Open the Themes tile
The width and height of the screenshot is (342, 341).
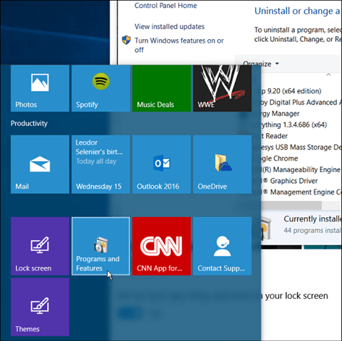40,307
